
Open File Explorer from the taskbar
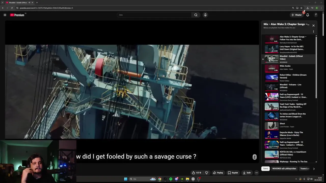[187, 179]
